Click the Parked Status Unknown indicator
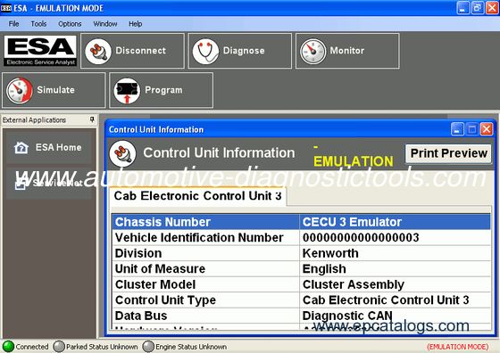 (59, 347)
